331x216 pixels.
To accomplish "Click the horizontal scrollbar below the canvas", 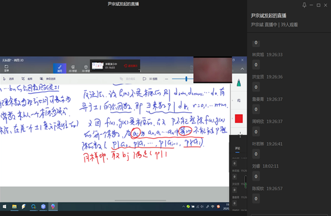I will (x=141, y=200).
